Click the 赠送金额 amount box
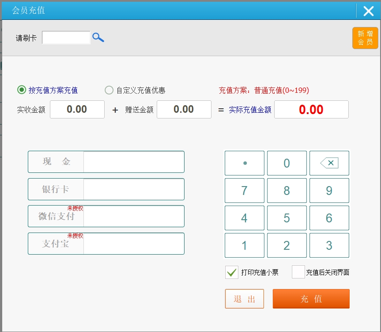 coord(184,109)
